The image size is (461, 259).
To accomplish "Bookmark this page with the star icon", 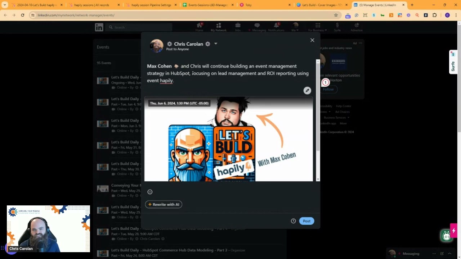I will 336,15.
